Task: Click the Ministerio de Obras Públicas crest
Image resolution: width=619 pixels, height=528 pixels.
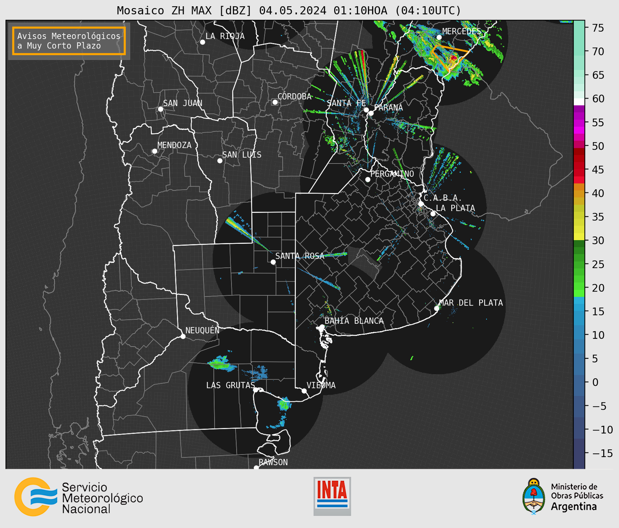Action: coord(534,496)
